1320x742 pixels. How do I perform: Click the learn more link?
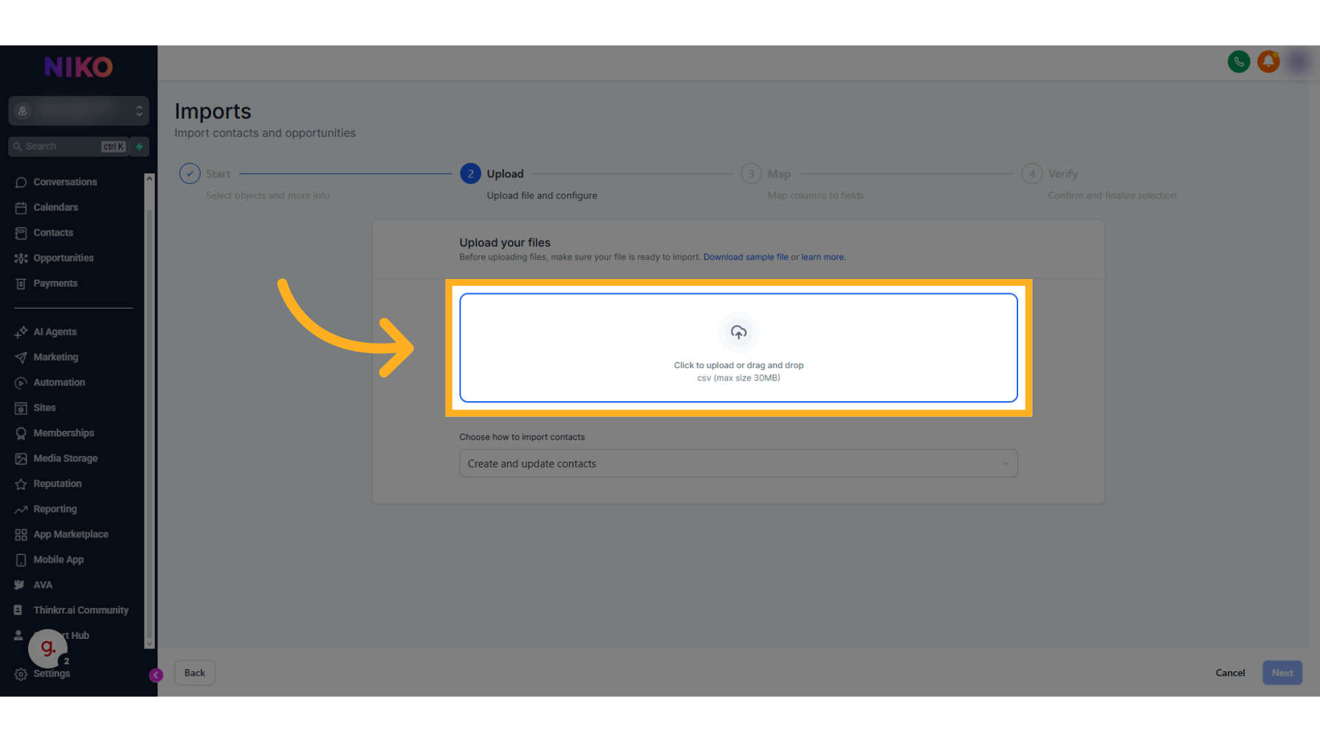822,257
